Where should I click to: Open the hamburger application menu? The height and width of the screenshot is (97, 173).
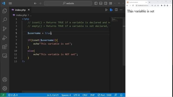click(x=10, y=3)
